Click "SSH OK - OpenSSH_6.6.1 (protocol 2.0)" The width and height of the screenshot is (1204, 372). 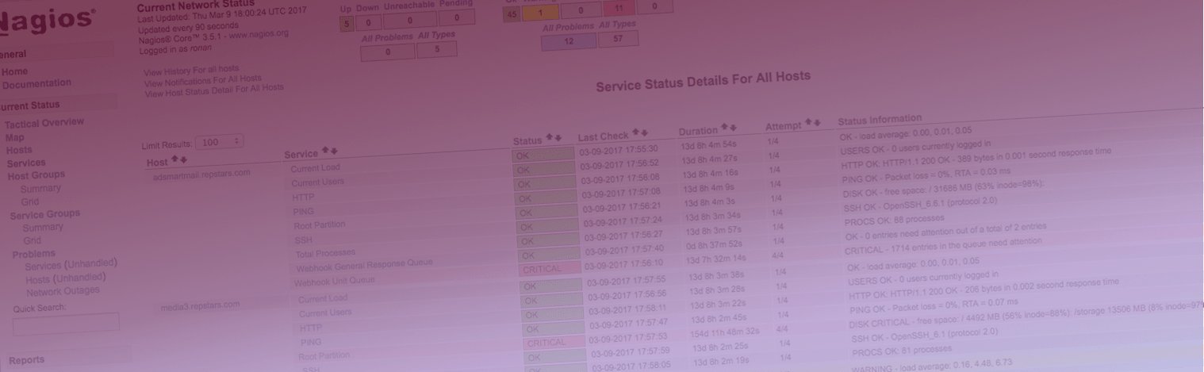tap(920, 204)
